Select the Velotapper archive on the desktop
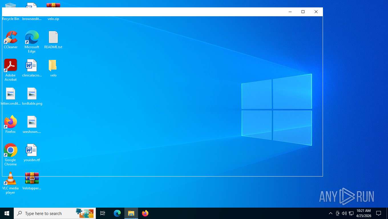388x219 pixels. click(x=32, y=181)
